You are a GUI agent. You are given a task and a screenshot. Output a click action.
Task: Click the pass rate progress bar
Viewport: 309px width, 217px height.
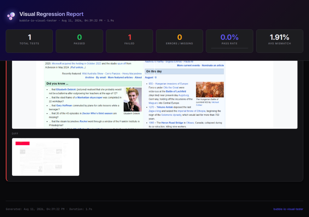[229, 48]
